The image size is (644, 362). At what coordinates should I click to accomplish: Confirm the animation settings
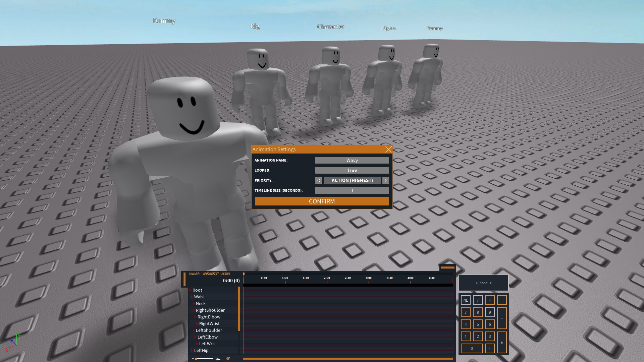322,201
